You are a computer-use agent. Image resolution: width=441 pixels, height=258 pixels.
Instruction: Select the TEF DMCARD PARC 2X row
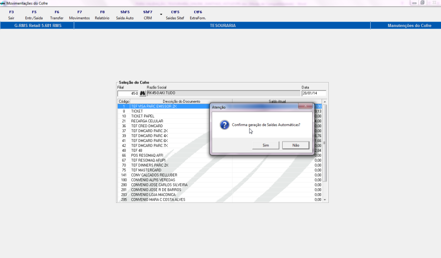[219, 131]
